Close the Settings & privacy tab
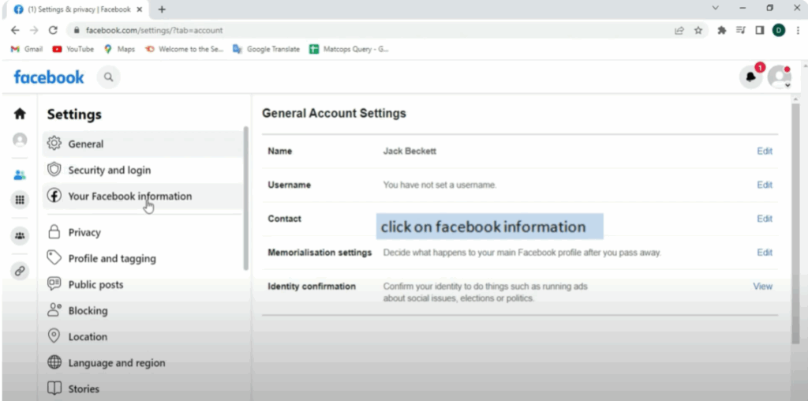This screenshot has width=808, height=401. [x=139, y=9]
